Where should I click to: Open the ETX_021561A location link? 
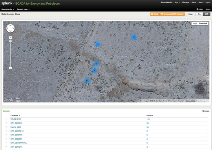click(x=16, y=123)
